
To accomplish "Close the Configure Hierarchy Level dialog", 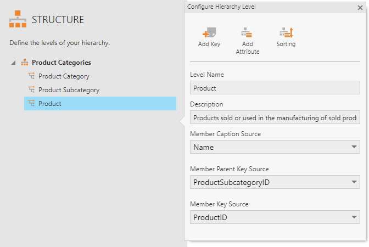I will (x=360, y=8).
